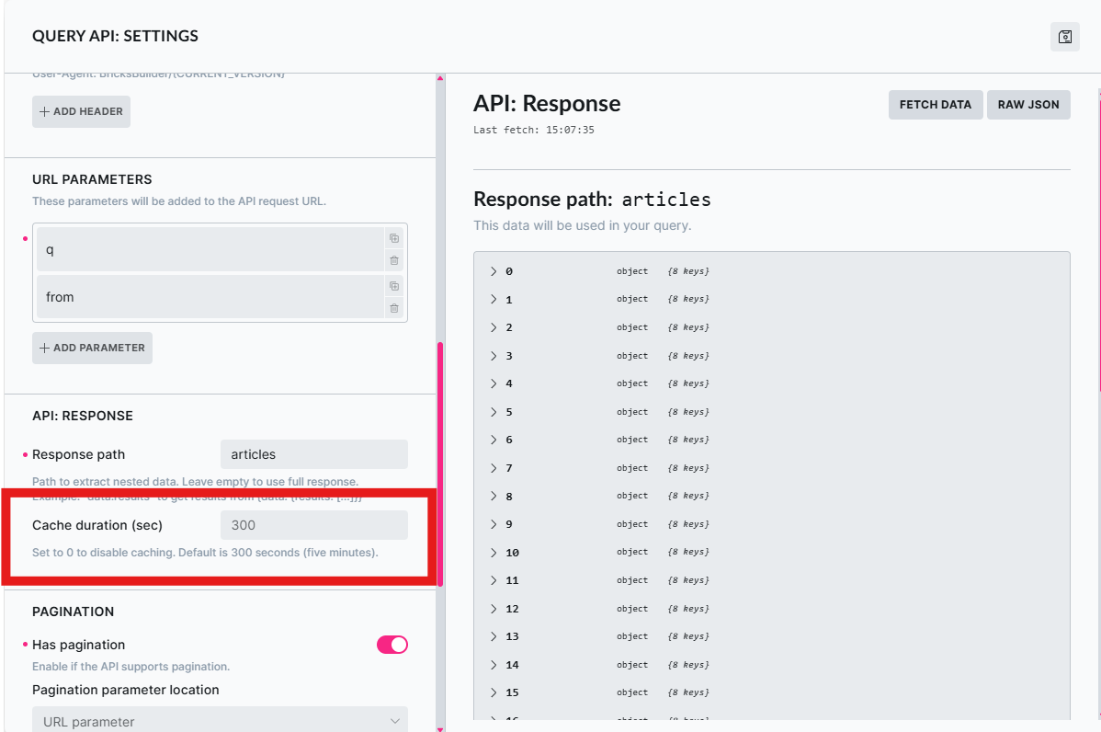The height and width of the screenshot is (732, 1101).
Task: Expand item 0 in the response tree
Action: 494,271
